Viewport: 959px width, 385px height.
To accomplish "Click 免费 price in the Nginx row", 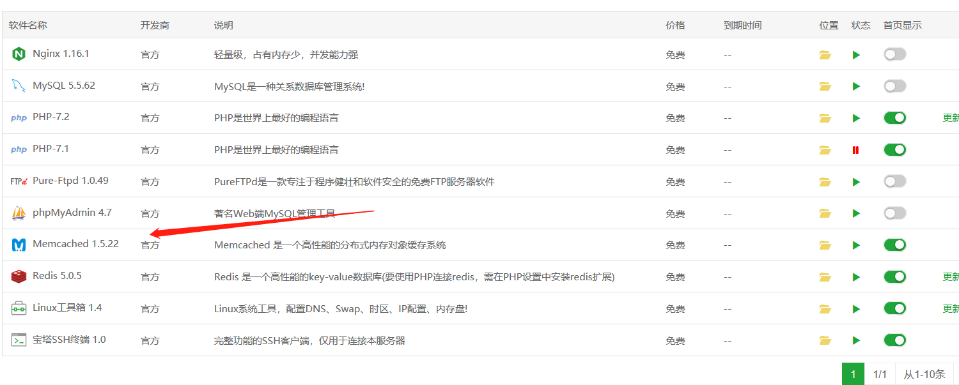I will point(675,55).
